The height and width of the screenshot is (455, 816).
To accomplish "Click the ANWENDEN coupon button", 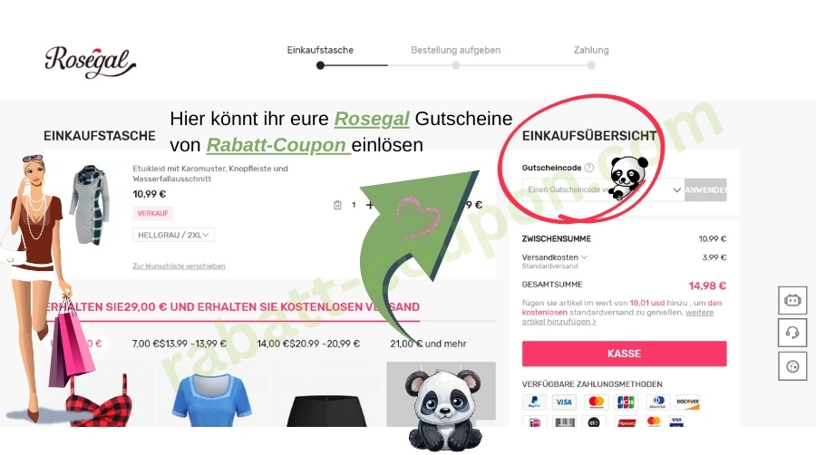I will click(x=705, y=189).
